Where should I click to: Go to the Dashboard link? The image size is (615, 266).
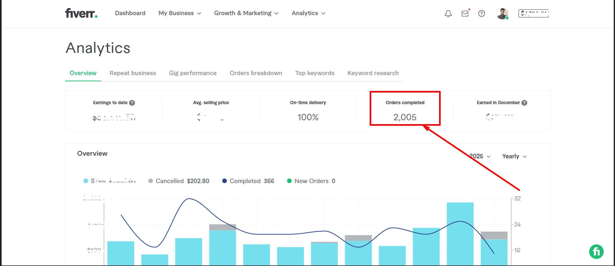tap(130, 13)
